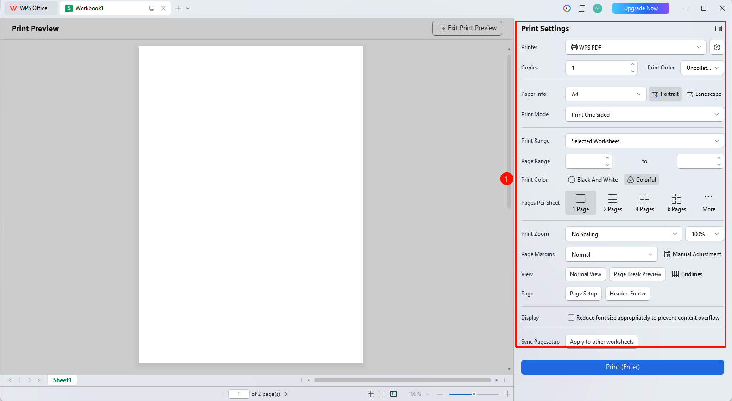
Task: Zoom out with the minus icon
Action: pos(440,394)
